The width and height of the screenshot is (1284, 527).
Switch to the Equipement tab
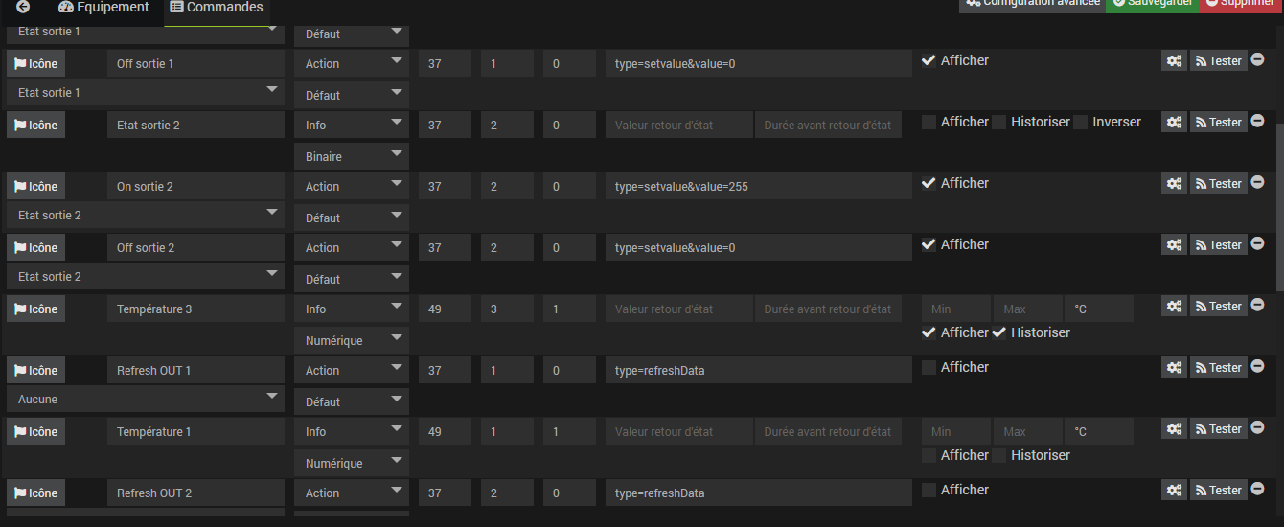point(103,8)
